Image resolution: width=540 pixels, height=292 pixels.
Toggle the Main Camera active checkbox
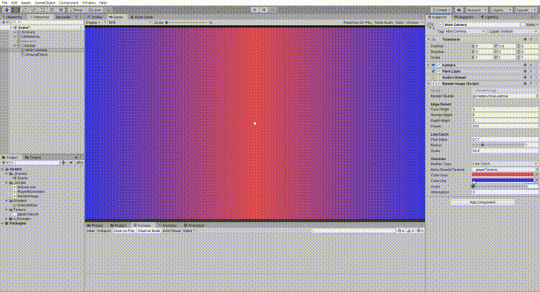pyautogui.click(x=440, y=24)
